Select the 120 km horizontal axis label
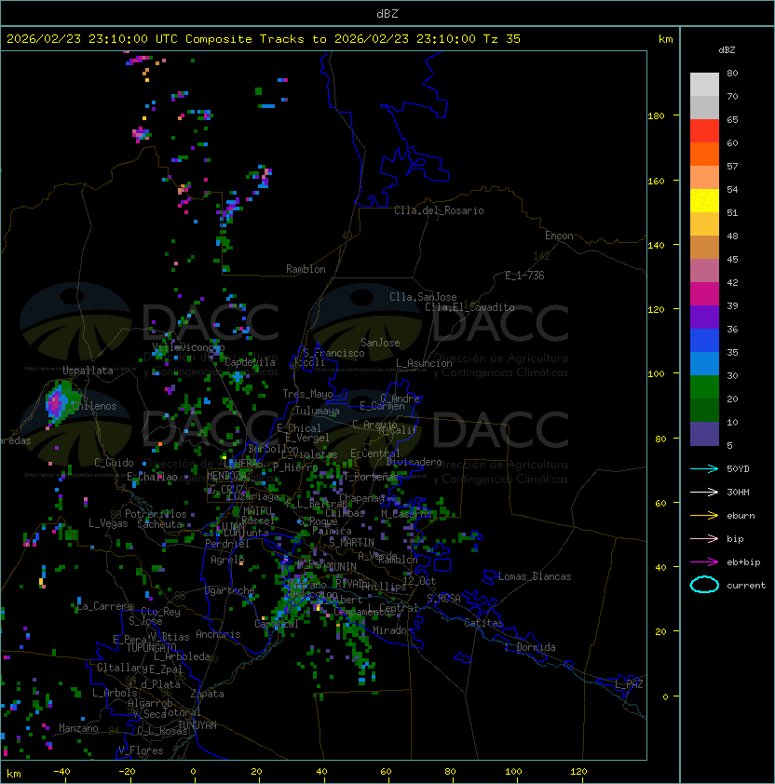The width and height of the screenshot is (775, 784). pyautogui.click(x=578, y=772)
